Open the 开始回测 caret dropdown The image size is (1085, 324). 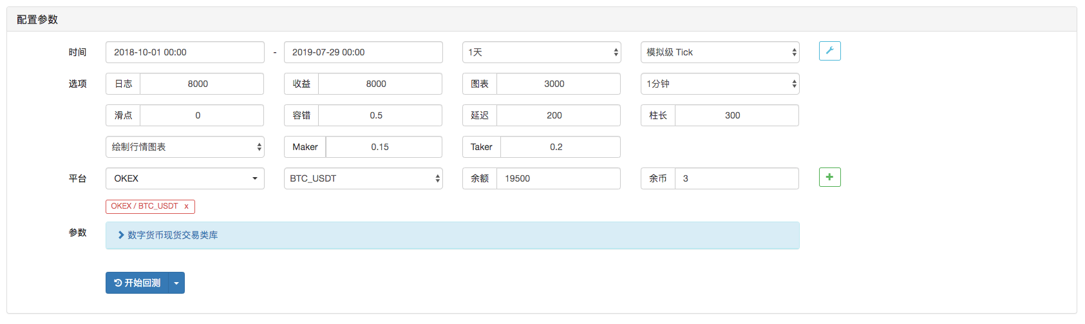[x=176, y=283]
